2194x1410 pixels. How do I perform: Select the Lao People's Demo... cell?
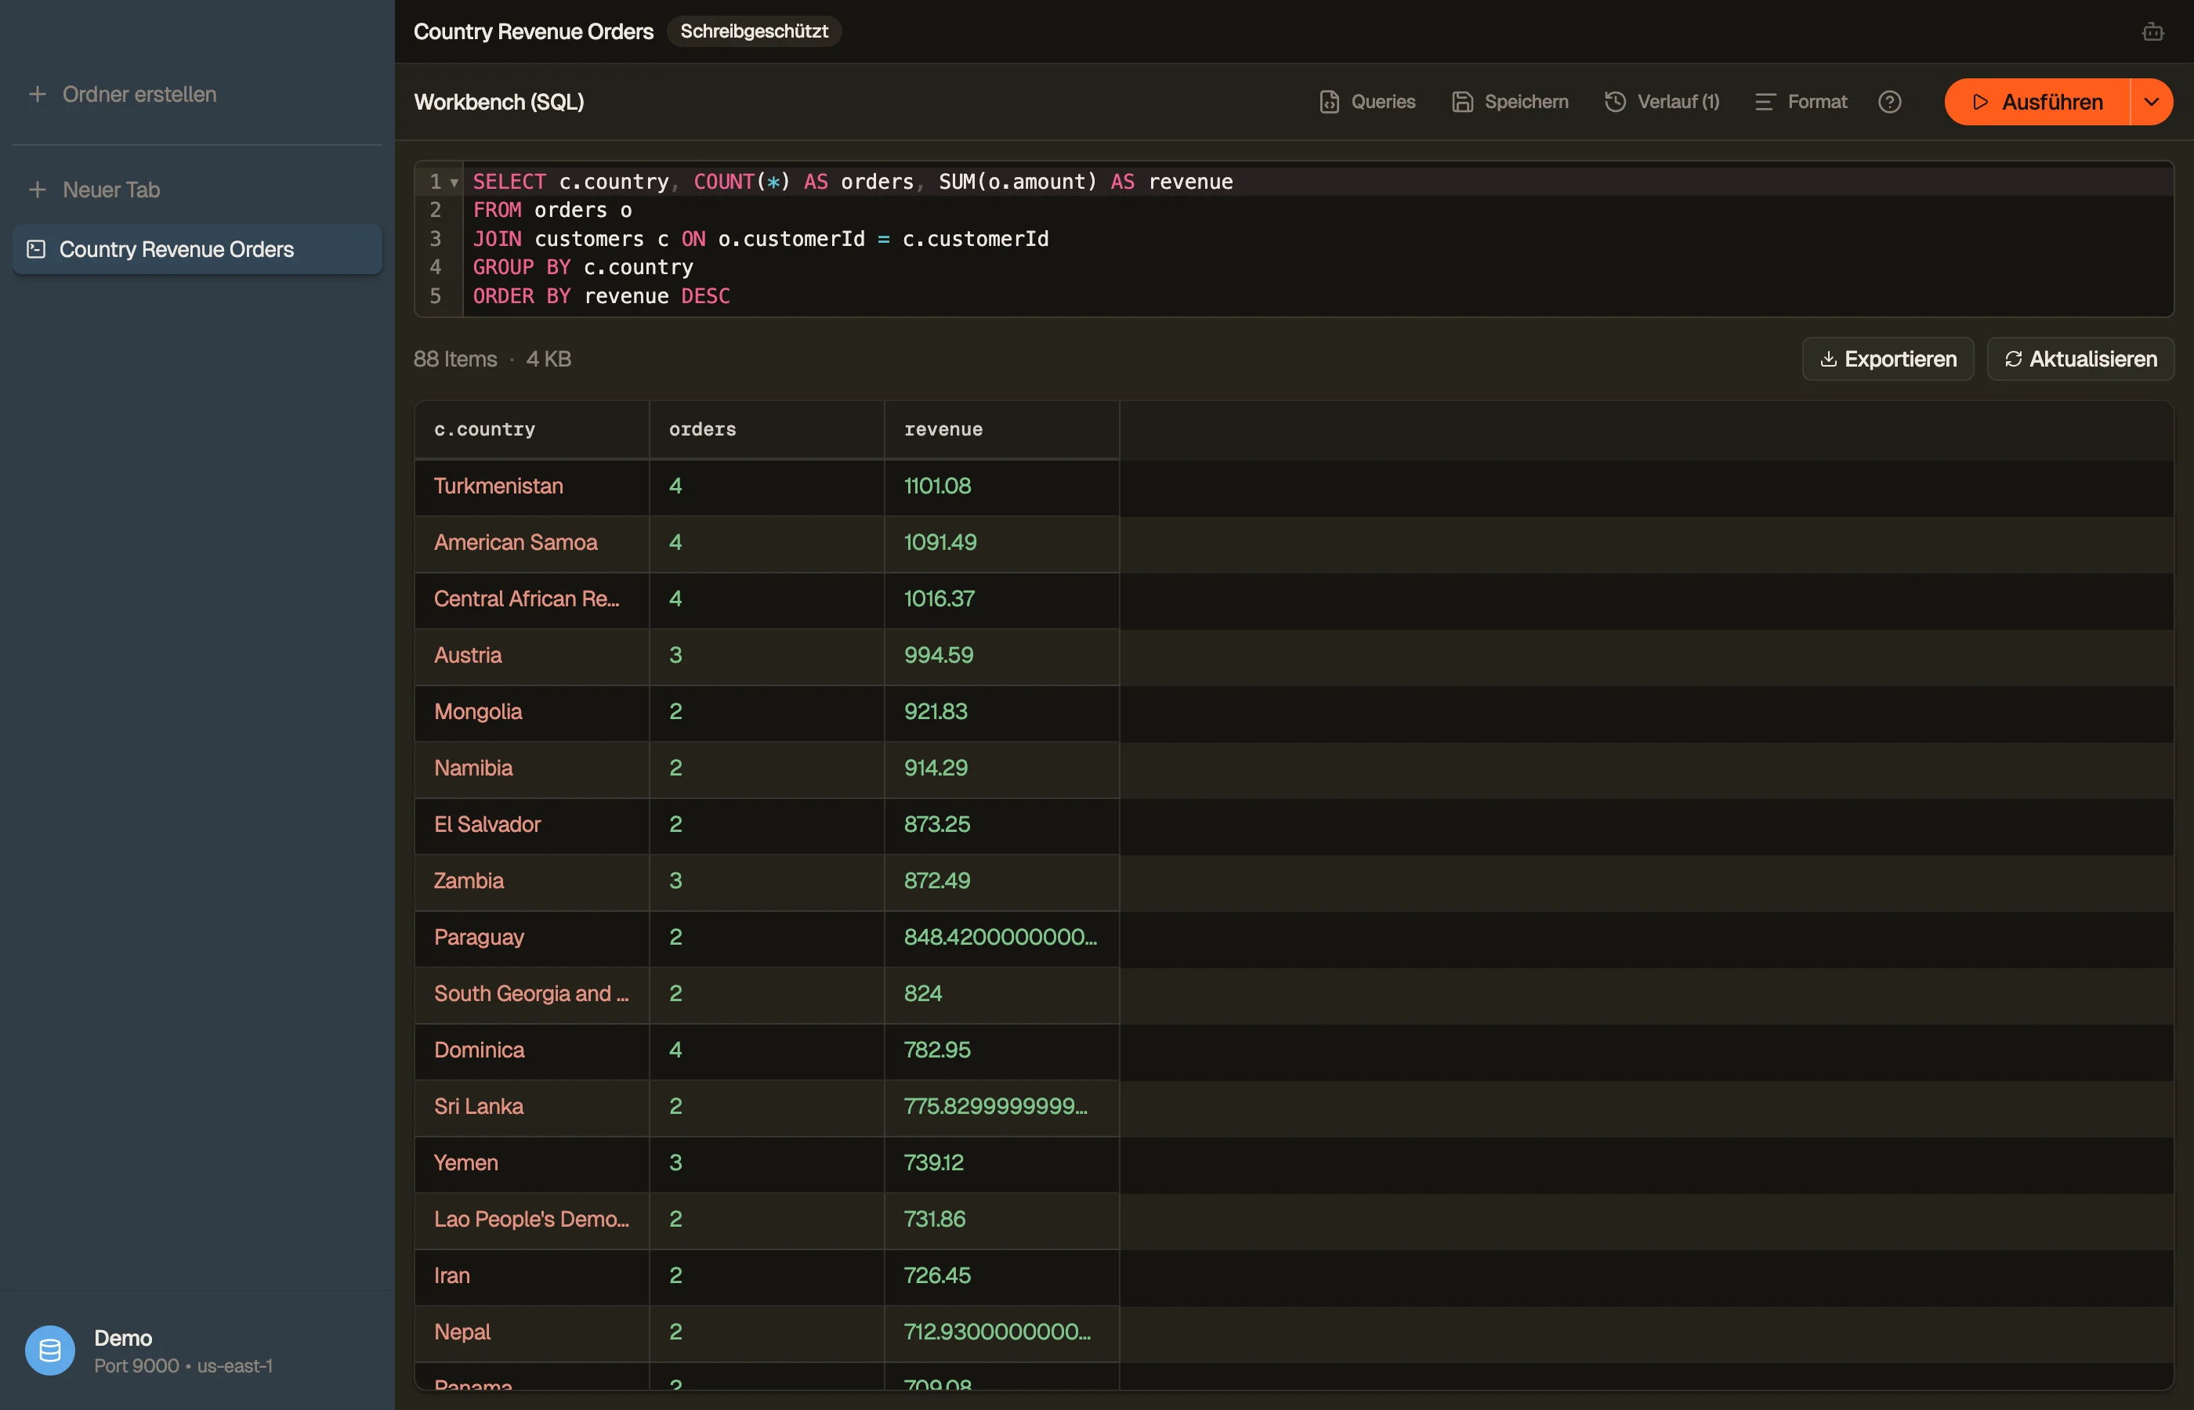[x=532, y=1220]
